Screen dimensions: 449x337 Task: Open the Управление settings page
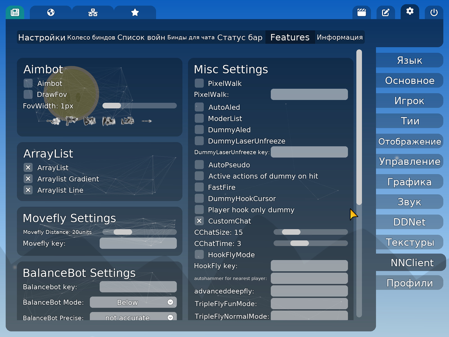(409, 161)
